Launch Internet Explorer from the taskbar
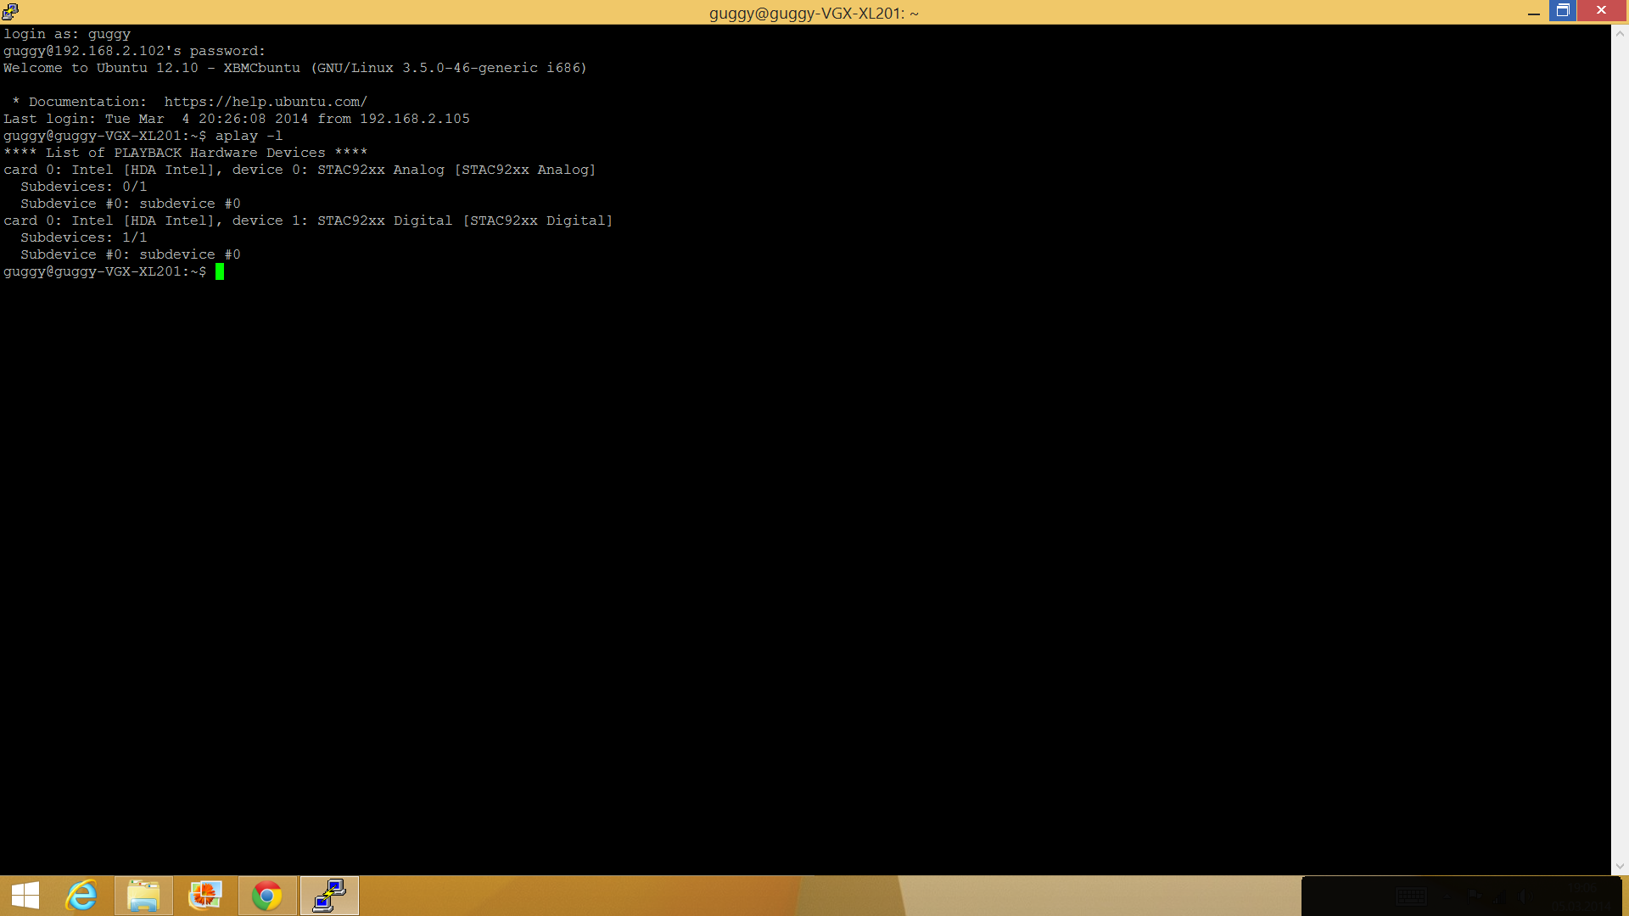The width and height of the screenshot is (1629, 916). point(81,896)
